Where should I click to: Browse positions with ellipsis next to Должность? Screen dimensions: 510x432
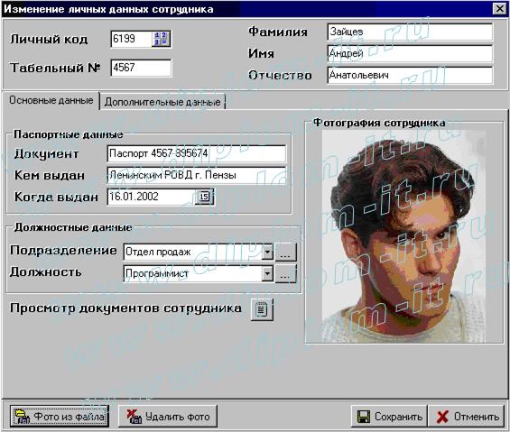coord(285,273)
